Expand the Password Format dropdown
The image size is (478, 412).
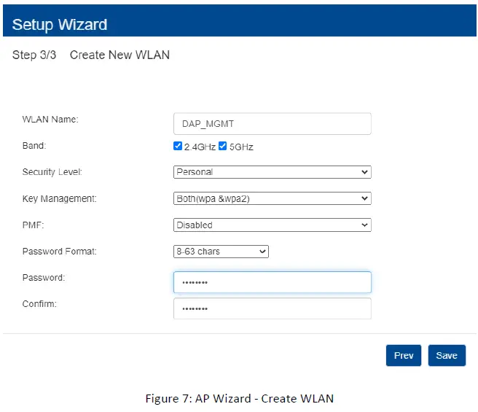(x=221, y=252)
